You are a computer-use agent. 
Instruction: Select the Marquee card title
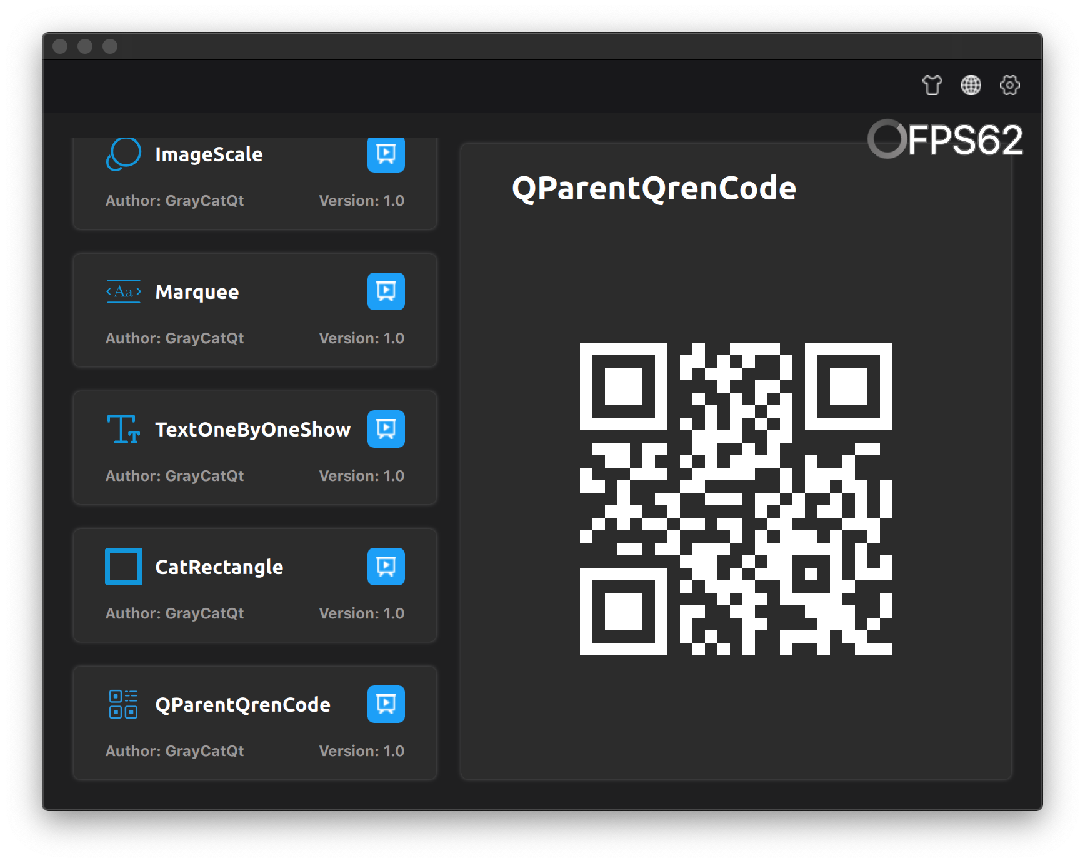(x=197, y=292)
